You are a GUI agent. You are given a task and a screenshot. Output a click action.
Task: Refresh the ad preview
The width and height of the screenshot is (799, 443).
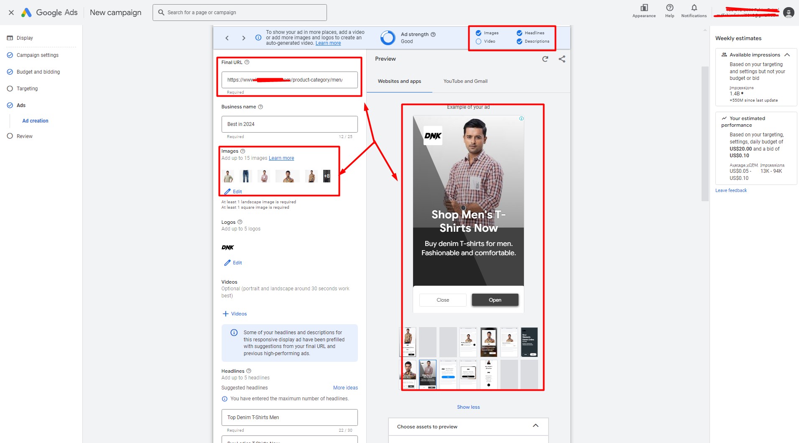coord(545,59)
